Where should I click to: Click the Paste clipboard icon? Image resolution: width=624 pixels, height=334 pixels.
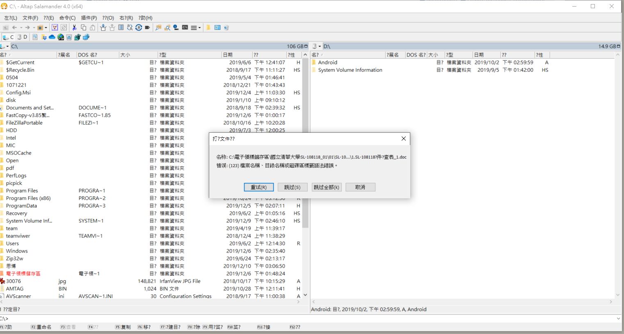92,27
